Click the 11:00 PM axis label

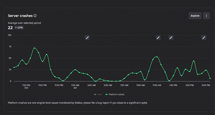tap(59, 85)
